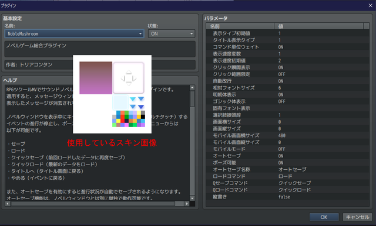Select the 固有フォント表示 parameter row
Image resolution: width=376 pixels, height=226 pixels.
coord(287,108)
